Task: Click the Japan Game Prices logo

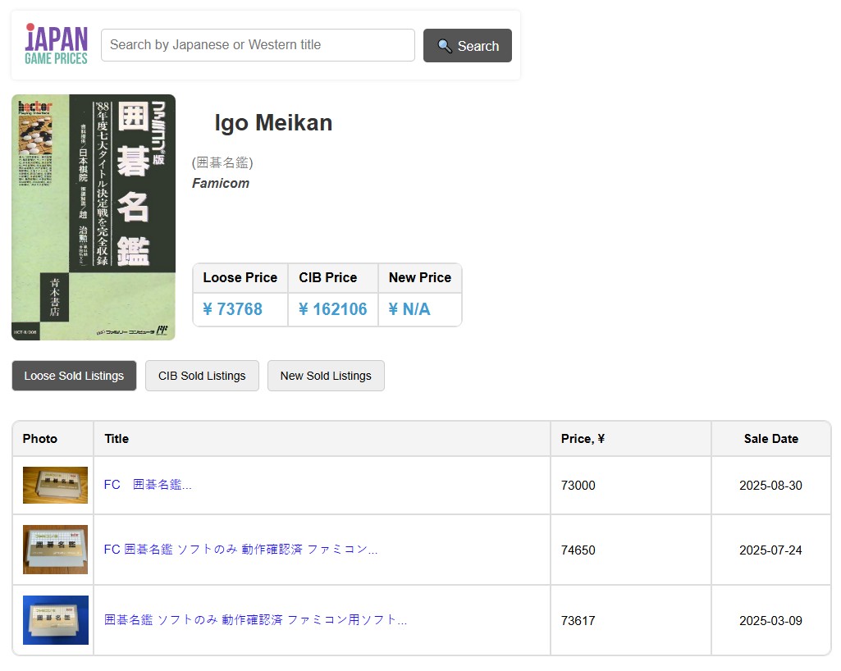Action: click(57, 44)
